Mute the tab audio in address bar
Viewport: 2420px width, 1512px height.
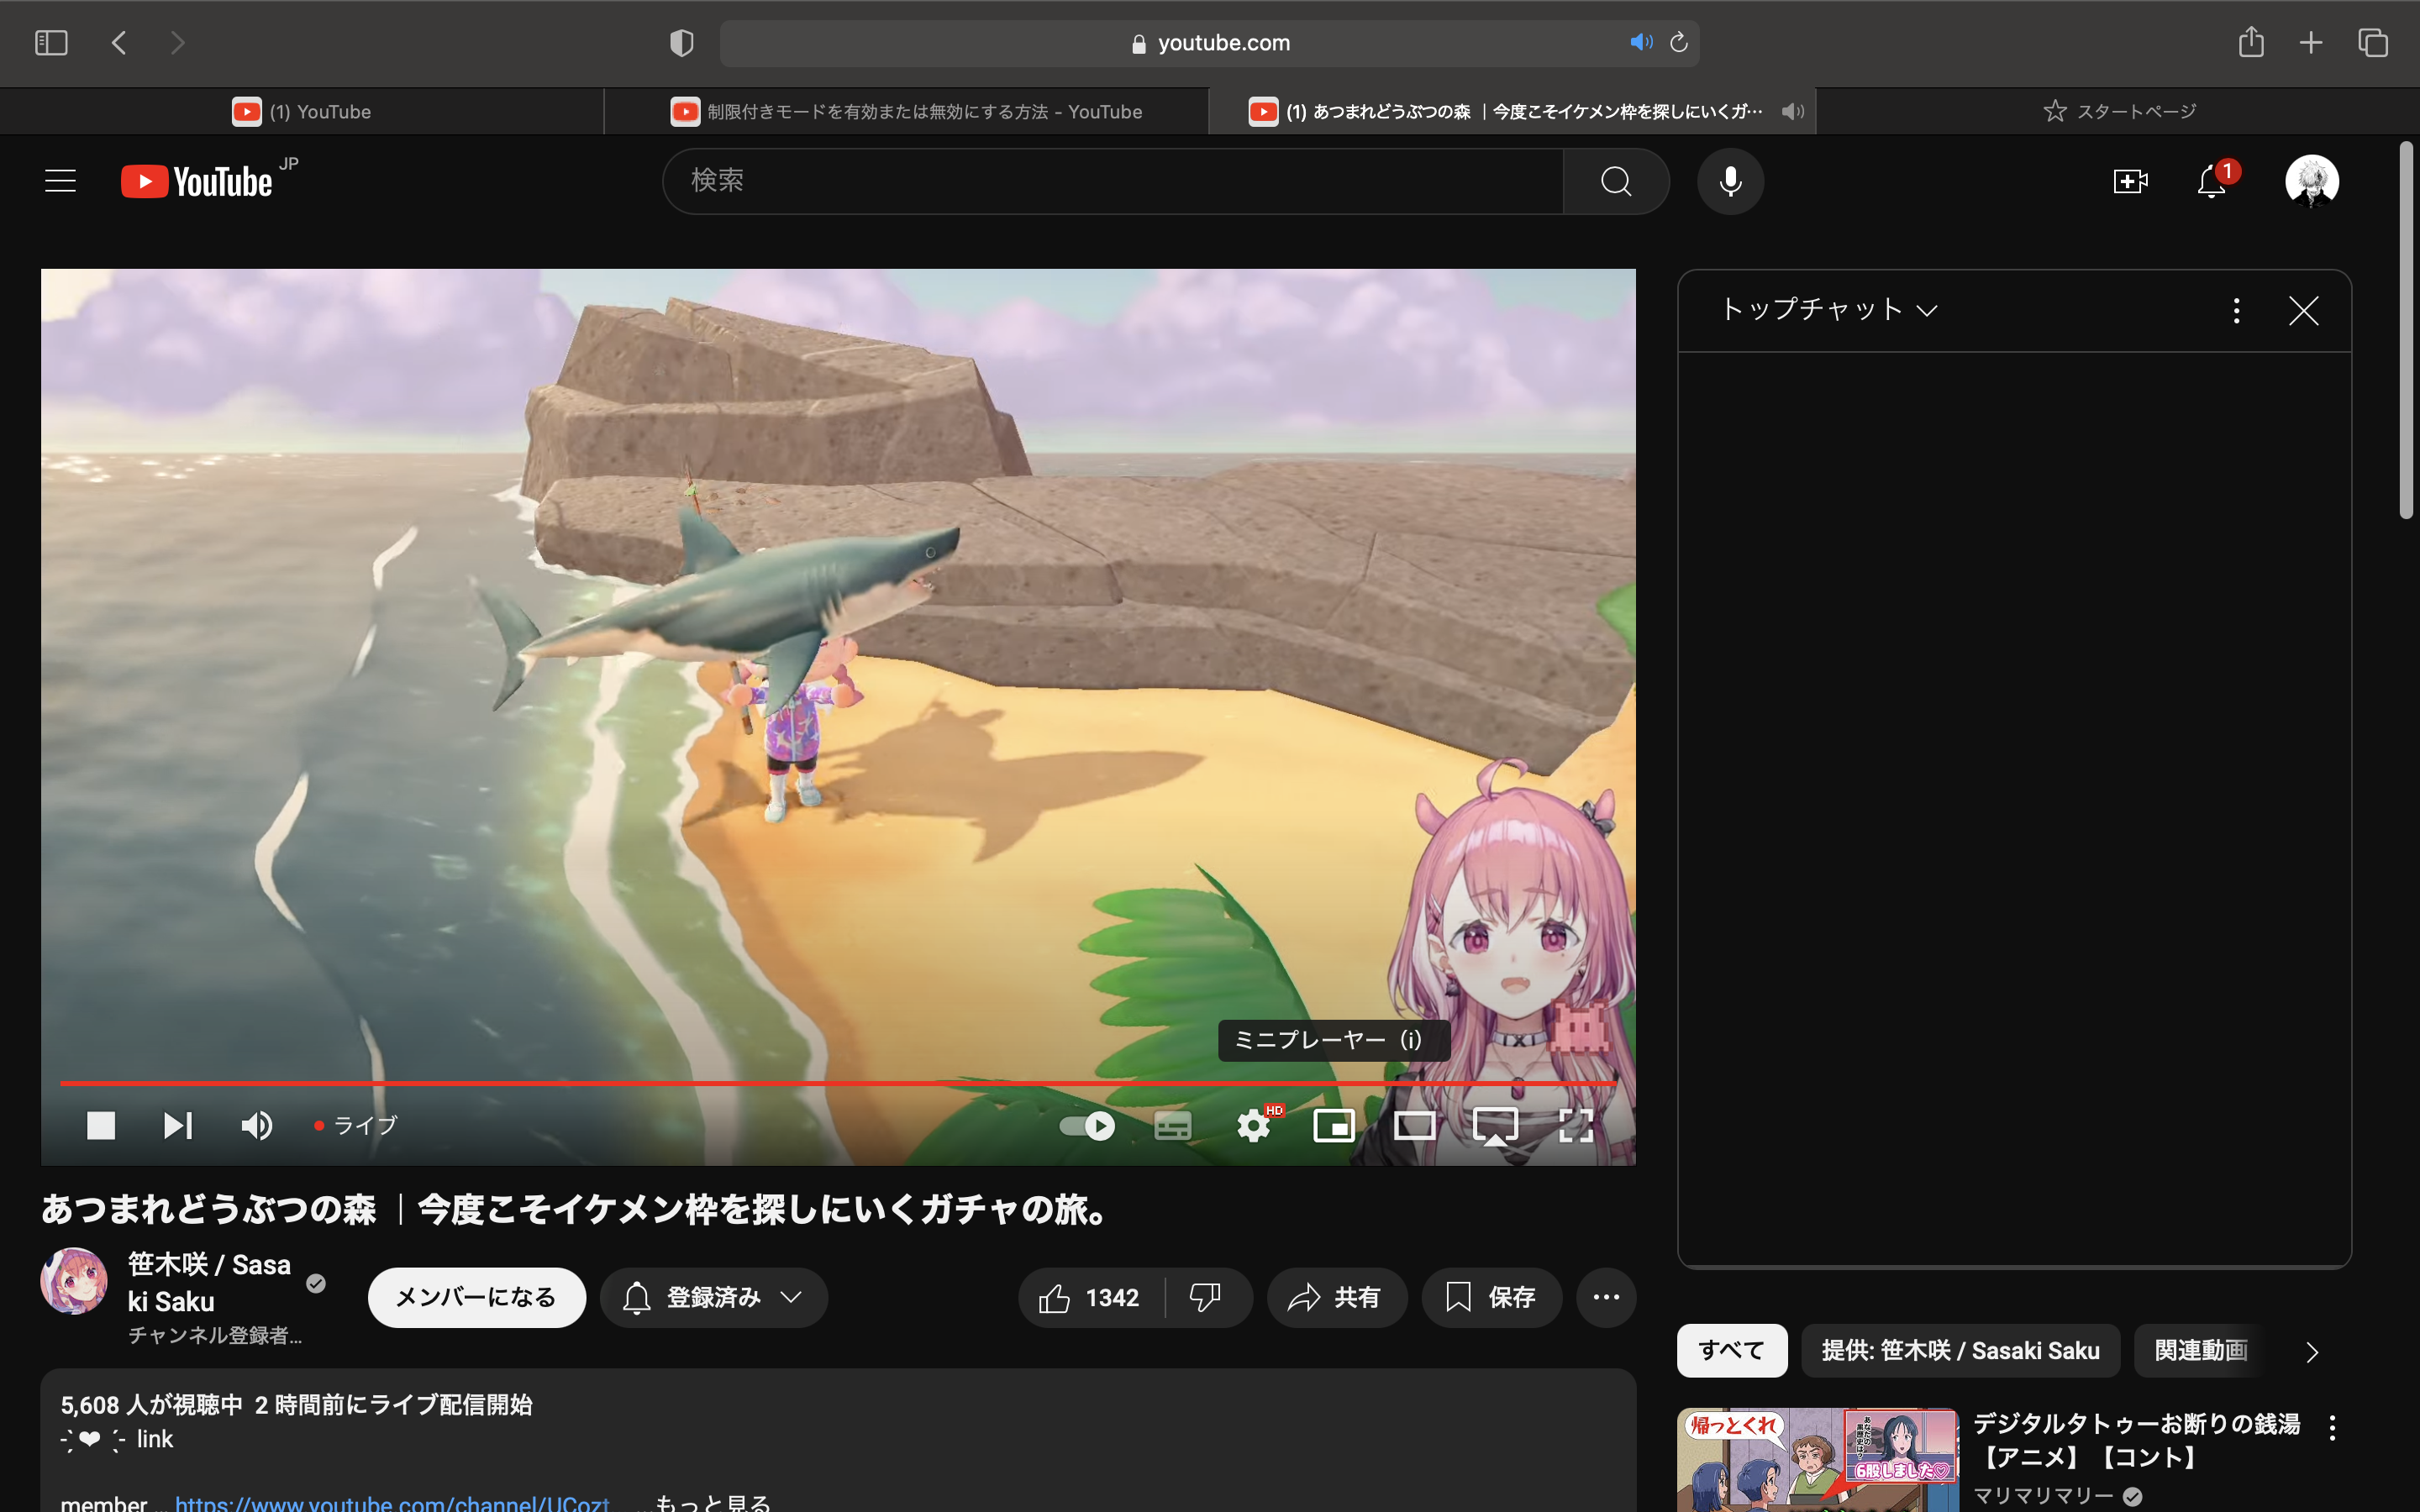click(x=1641, y=42)
